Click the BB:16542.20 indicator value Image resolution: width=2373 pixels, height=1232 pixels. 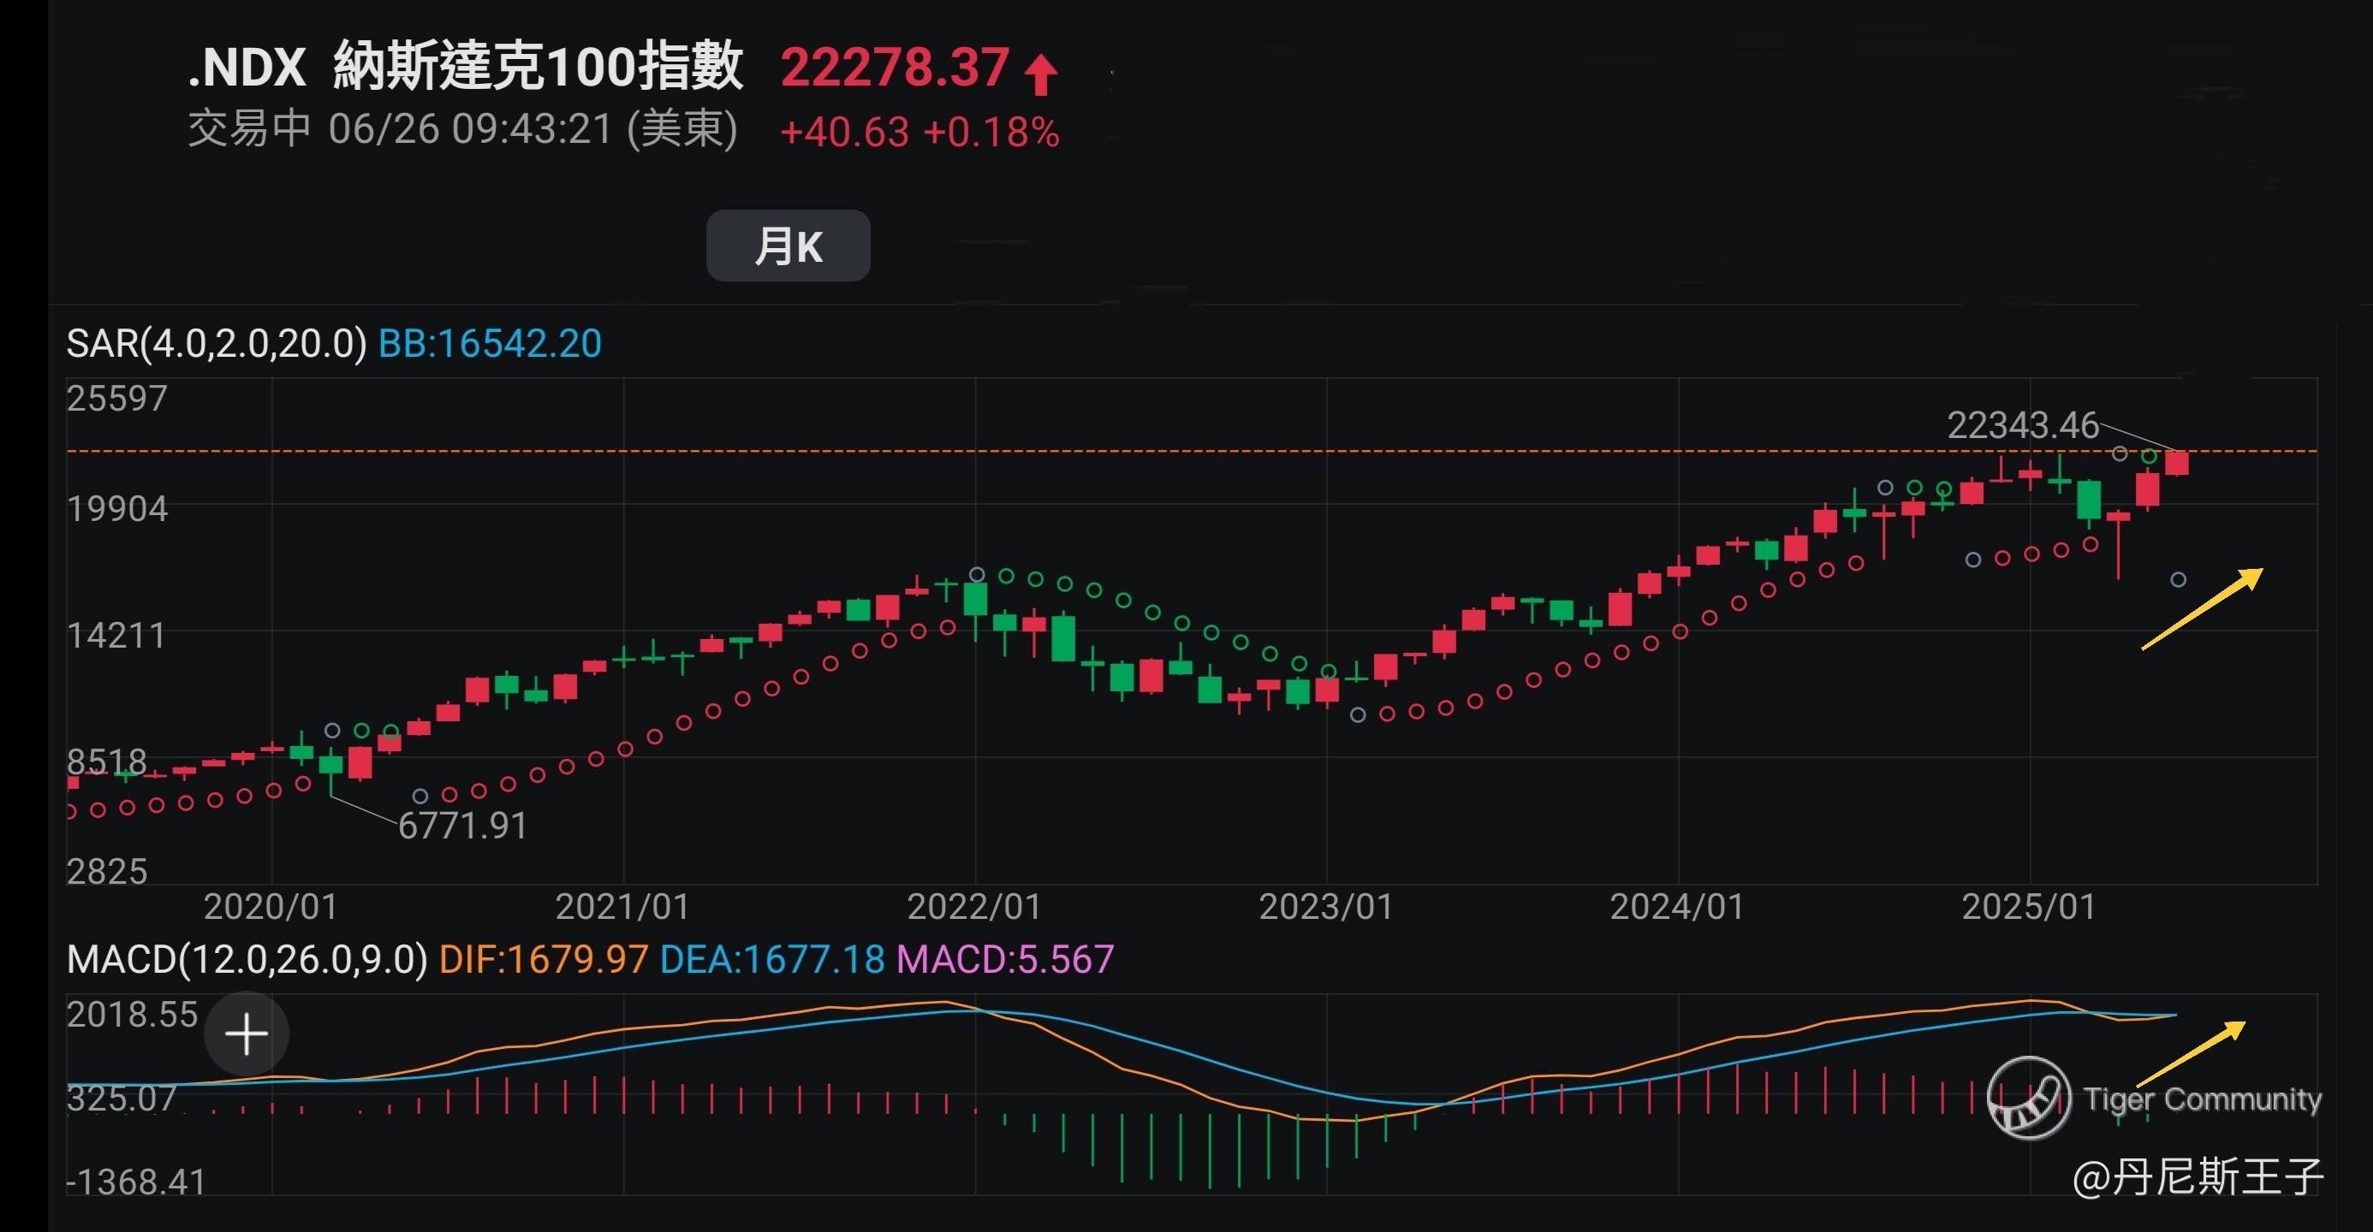click(490, 343)
